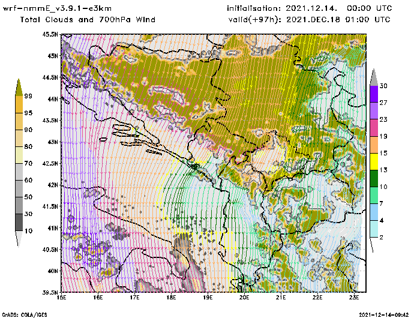Click the gray cloud swatch between 50 and 60

tap(19, 188)
